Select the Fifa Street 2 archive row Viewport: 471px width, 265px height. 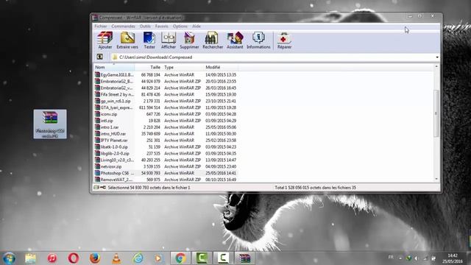166,94
